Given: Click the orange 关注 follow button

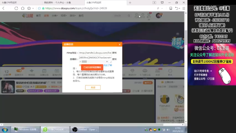Looking at the screenshot, I should point(148,83).
